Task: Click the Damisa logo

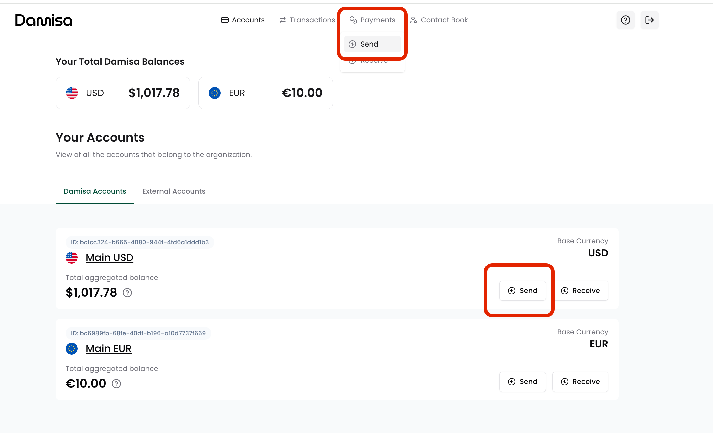Action: tap(44, 20)
